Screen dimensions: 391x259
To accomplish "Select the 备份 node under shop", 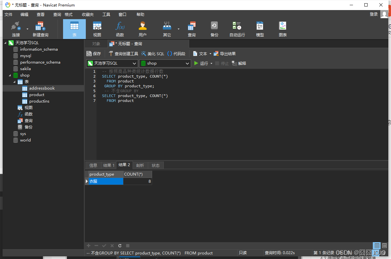I will click(28, 127).
